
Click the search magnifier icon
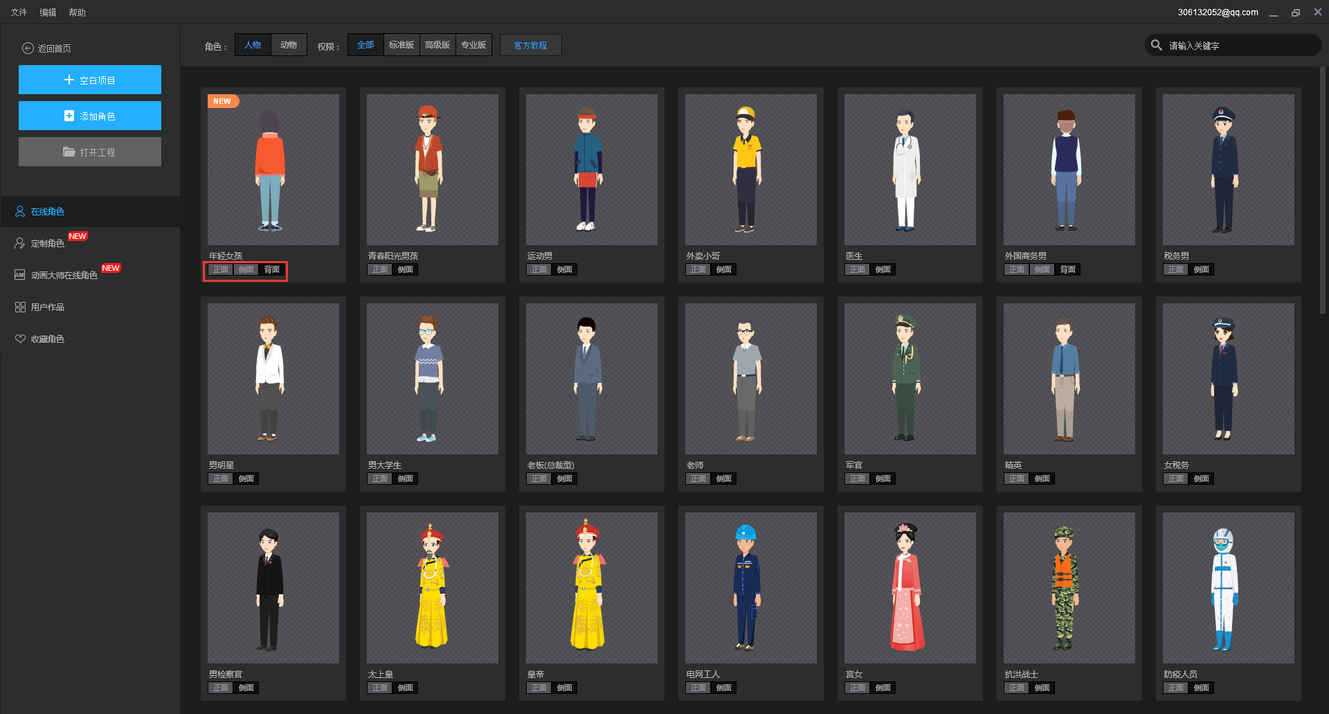tap(1157, 45)
